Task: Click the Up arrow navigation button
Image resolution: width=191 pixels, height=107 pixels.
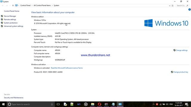Action: point(13,6)
